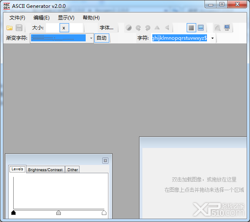Click the 渐变字符 ramp text field
This screenshot has height=222, width=250.
(x=58, y=38)
